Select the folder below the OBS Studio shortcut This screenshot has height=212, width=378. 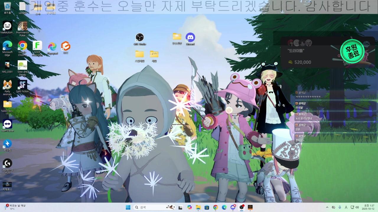140,56
